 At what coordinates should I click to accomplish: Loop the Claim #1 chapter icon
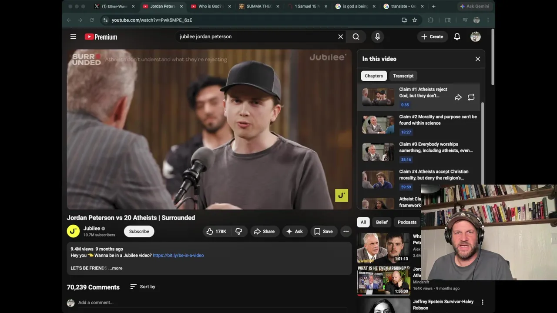coord(471,97)
